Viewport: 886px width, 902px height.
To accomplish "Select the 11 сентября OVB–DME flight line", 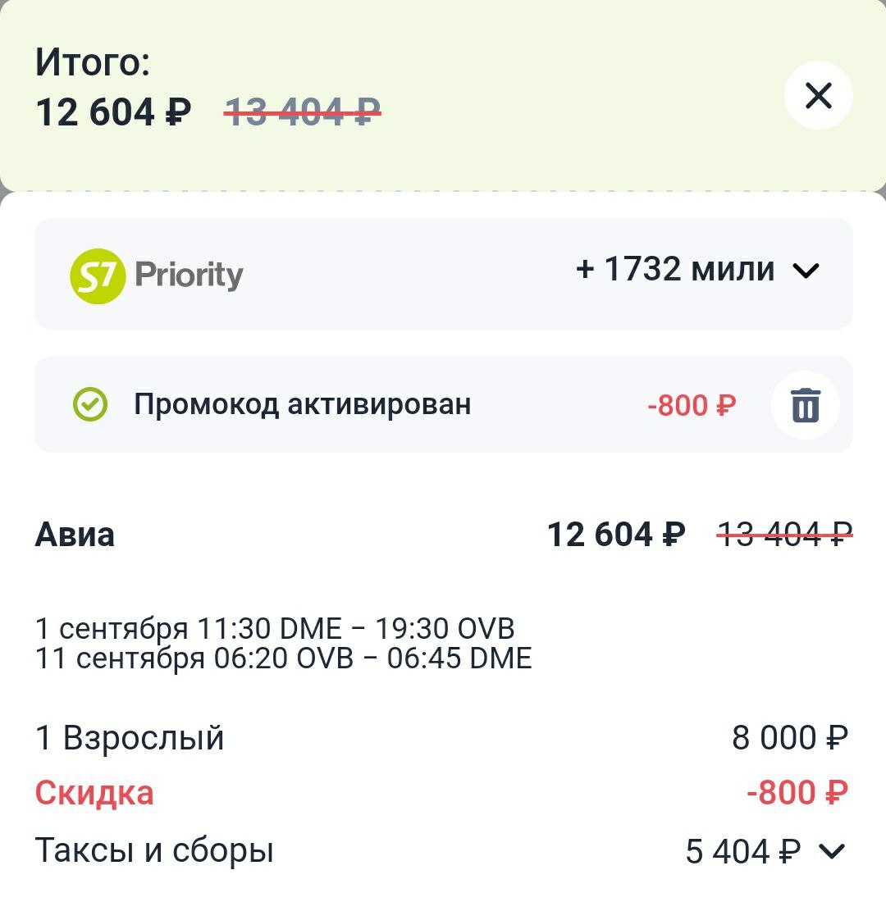I will click(x=283, y=658).
